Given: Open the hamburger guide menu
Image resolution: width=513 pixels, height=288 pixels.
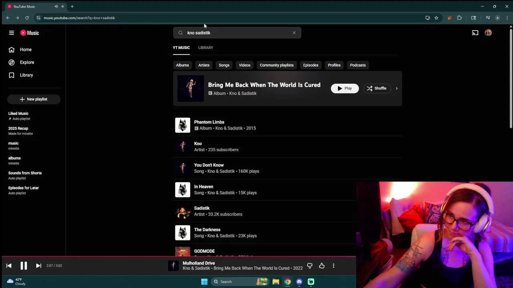Looking at the screenshot, I should [x=12, y=33].
